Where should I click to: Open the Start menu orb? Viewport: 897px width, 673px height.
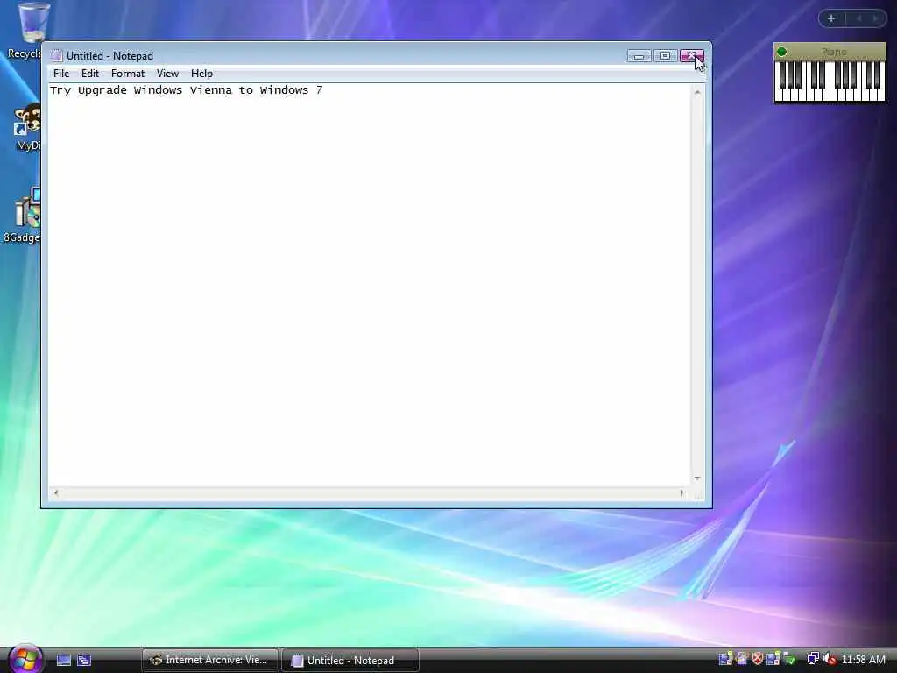click(x=25, y=659)
